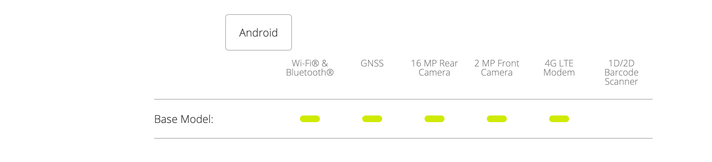Click the '4G LTE' header text
Viewport: 712px width, 162px height.
(559, 63)
